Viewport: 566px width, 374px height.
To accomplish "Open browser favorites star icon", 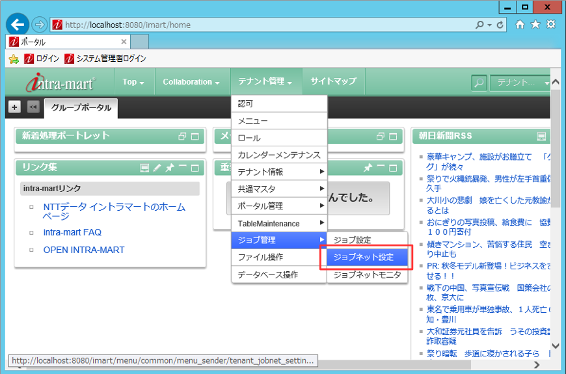I will (535, 25).
